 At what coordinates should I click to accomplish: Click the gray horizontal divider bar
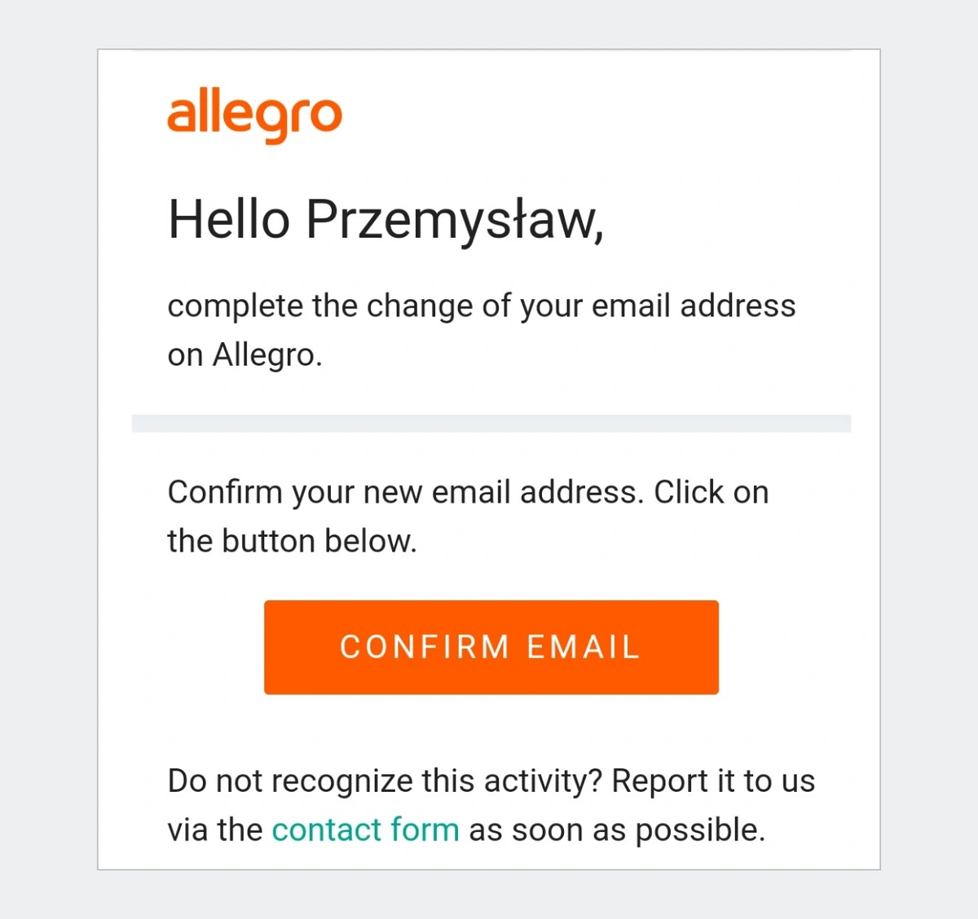point(491,424)
